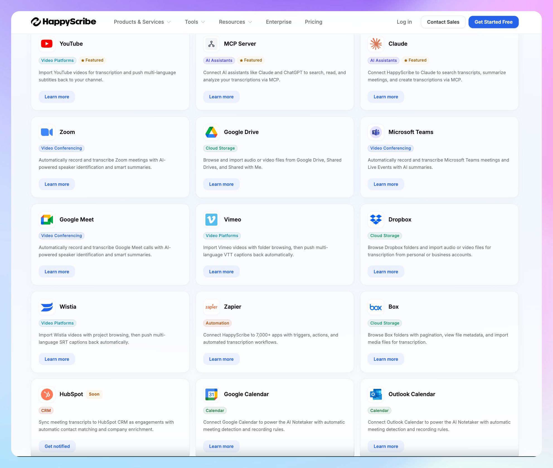The image size is (553, 468).
Task: Click the Claude starburst icon
Action: pos(376,44)
